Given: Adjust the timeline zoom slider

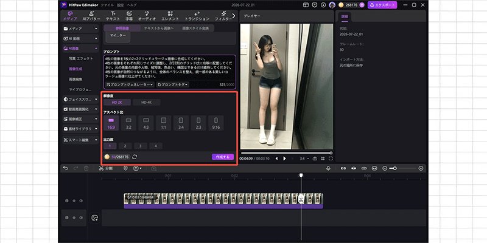Looking at the screenshot, I should [402, 168].
